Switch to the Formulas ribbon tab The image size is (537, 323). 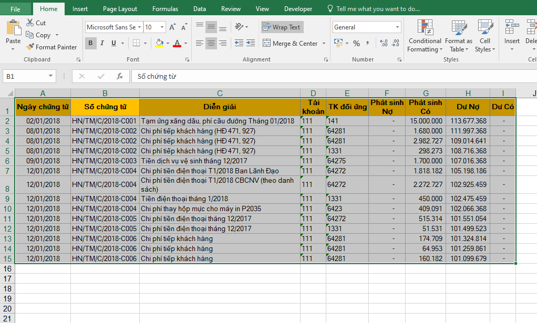point(165,9)
